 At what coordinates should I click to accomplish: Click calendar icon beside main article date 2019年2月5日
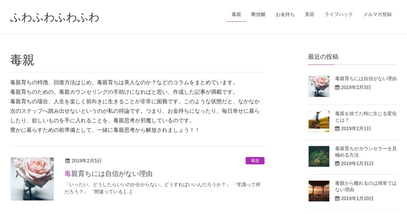coord(67,161)
